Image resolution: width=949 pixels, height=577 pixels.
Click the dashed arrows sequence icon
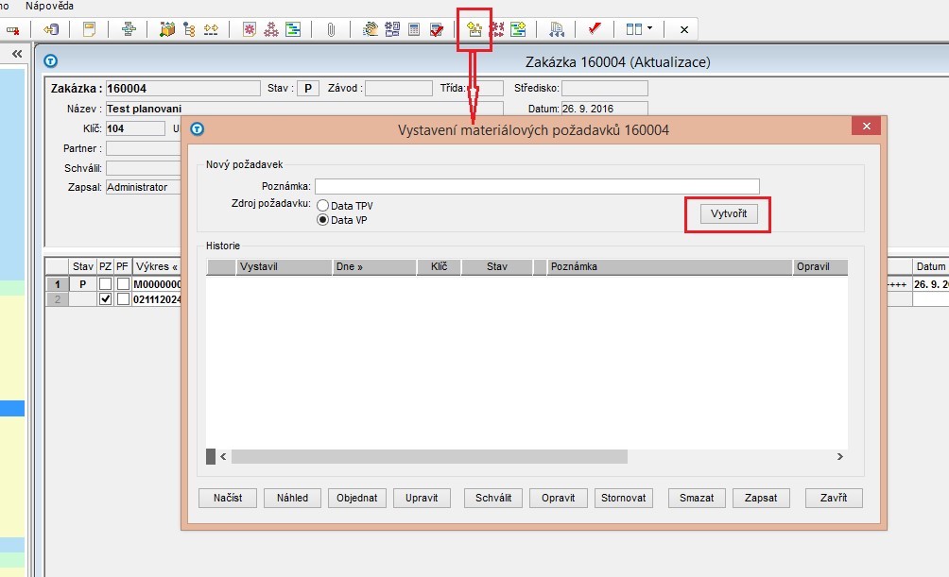(211, 29)
